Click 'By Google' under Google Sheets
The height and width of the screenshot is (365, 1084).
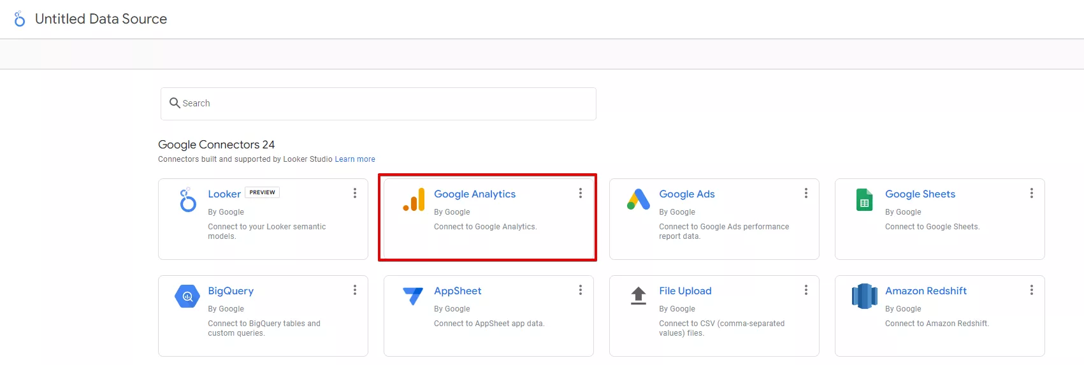903,212
